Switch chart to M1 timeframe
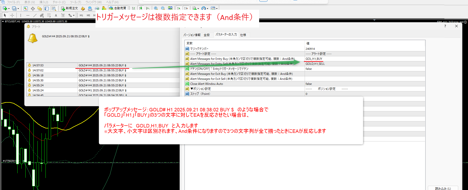 coord(81,16)
